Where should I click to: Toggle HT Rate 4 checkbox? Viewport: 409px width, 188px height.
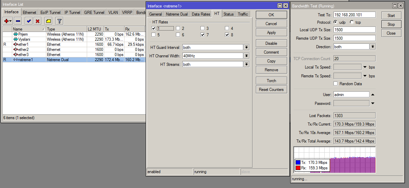pyautogui.click(x=227, y=29)
